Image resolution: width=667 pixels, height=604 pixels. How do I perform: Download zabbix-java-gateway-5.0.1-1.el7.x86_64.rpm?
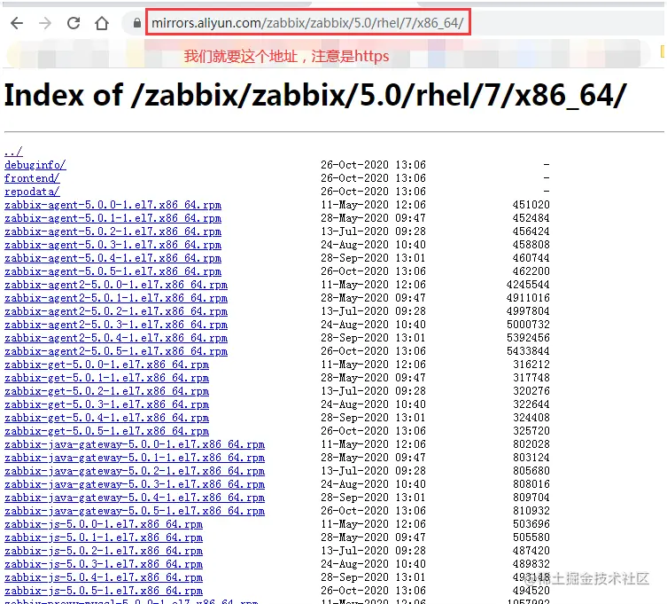tap(135, 458)
